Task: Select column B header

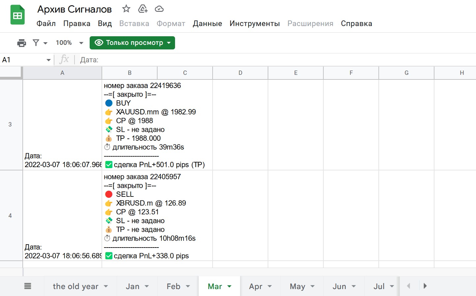Action: (x=130, y=73)
